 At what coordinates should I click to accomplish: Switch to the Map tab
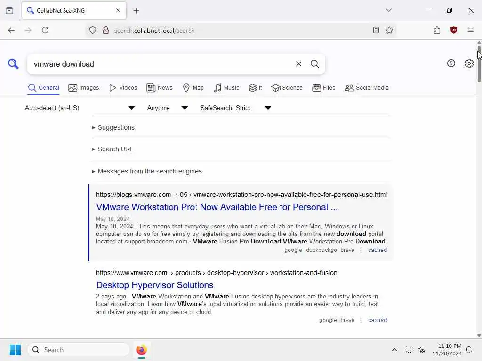pyautogui.click(x=193, y=88)
